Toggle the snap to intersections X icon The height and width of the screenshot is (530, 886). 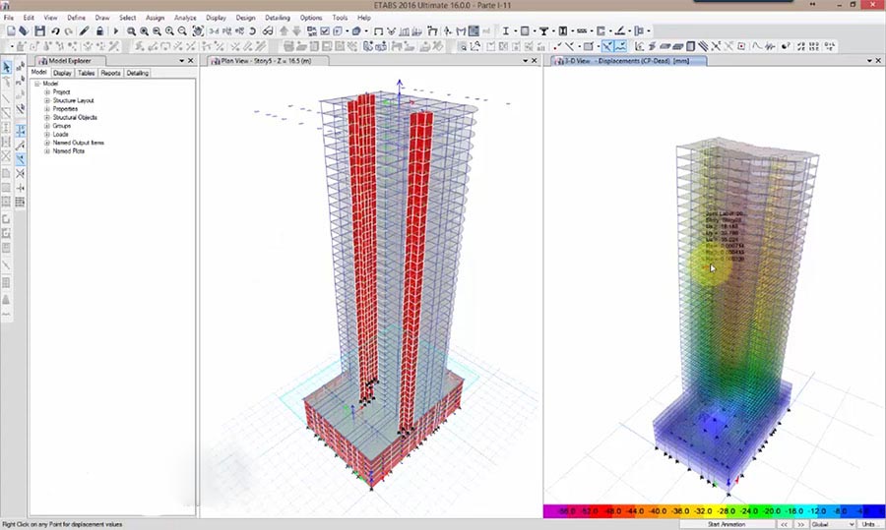pos(21,173)
